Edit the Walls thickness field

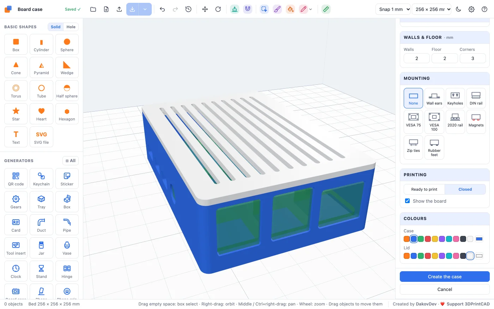click(x=417, y=58)
